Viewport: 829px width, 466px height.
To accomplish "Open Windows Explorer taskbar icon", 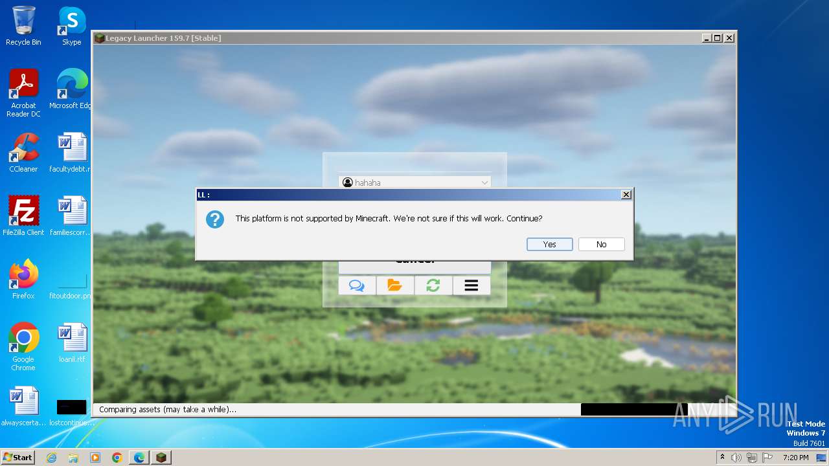I will [73, 458].
